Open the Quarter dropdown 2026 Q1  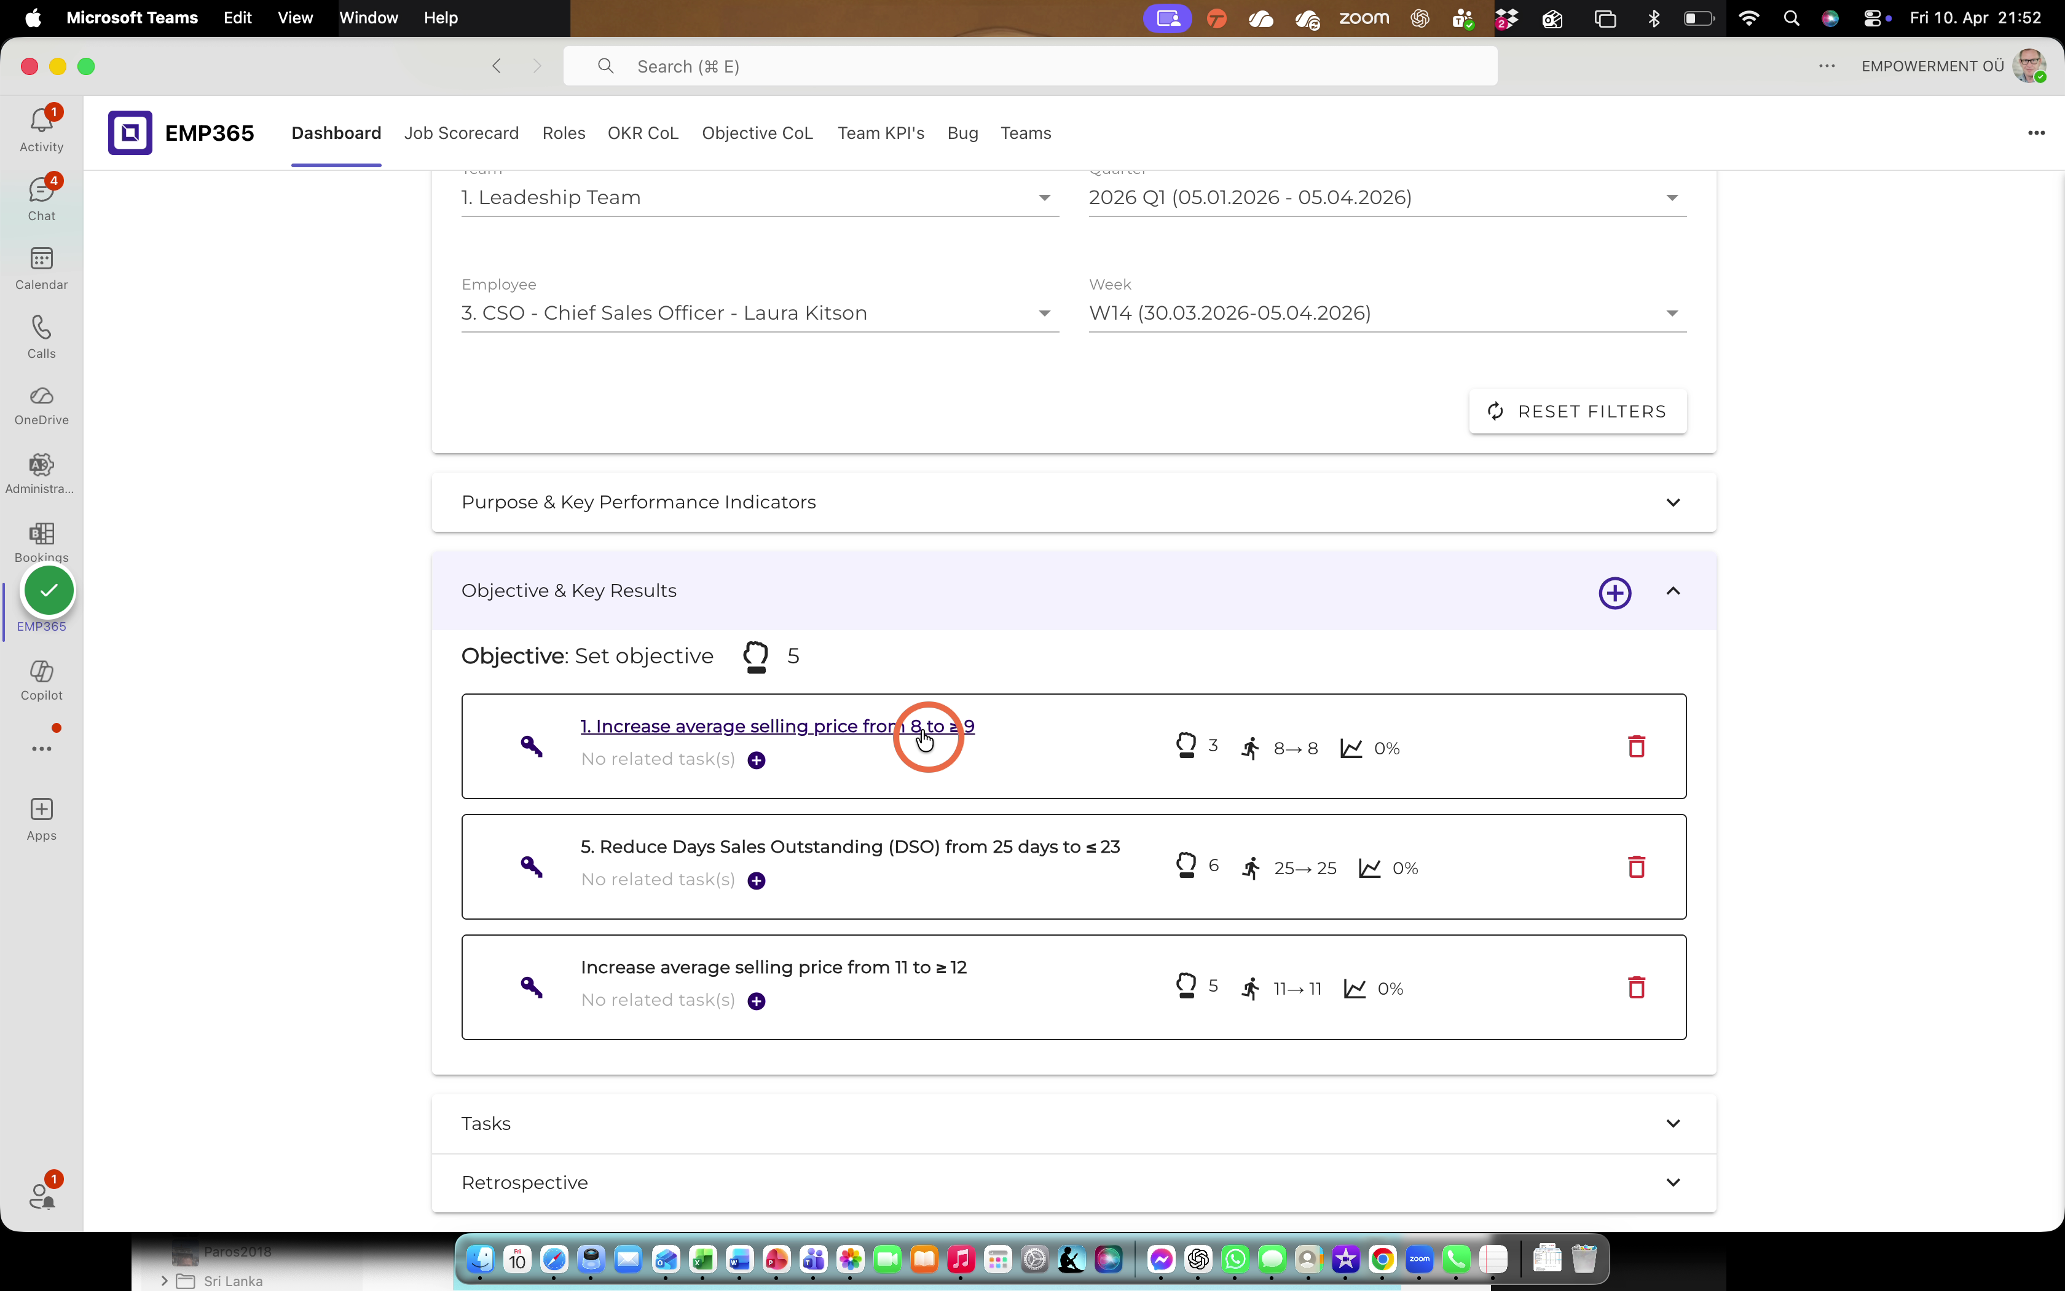point(1386,197)
